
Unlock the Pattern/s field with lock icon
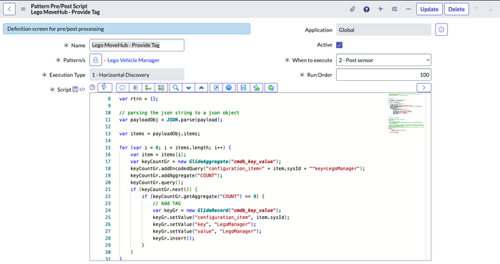tap(96, 60)
